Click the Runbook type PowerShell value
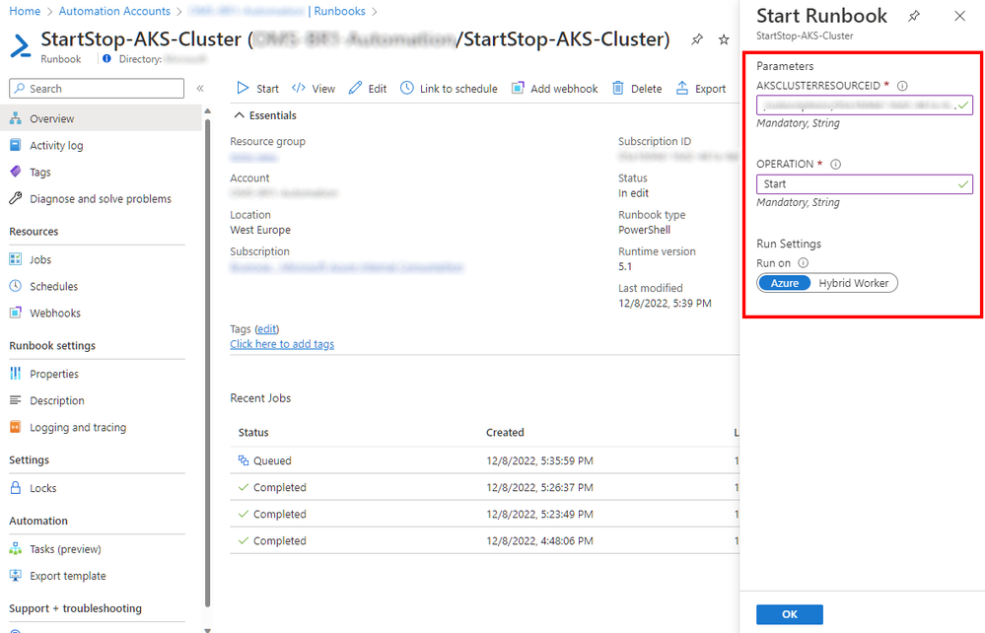Screen dimensions: 985x633 tap(644, 230)
